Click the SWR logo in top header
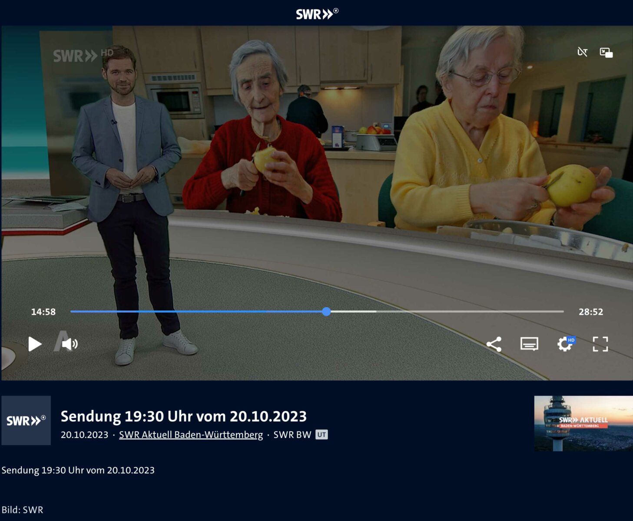The width and height of the screenshot is (633, 521). click(317, 14)
